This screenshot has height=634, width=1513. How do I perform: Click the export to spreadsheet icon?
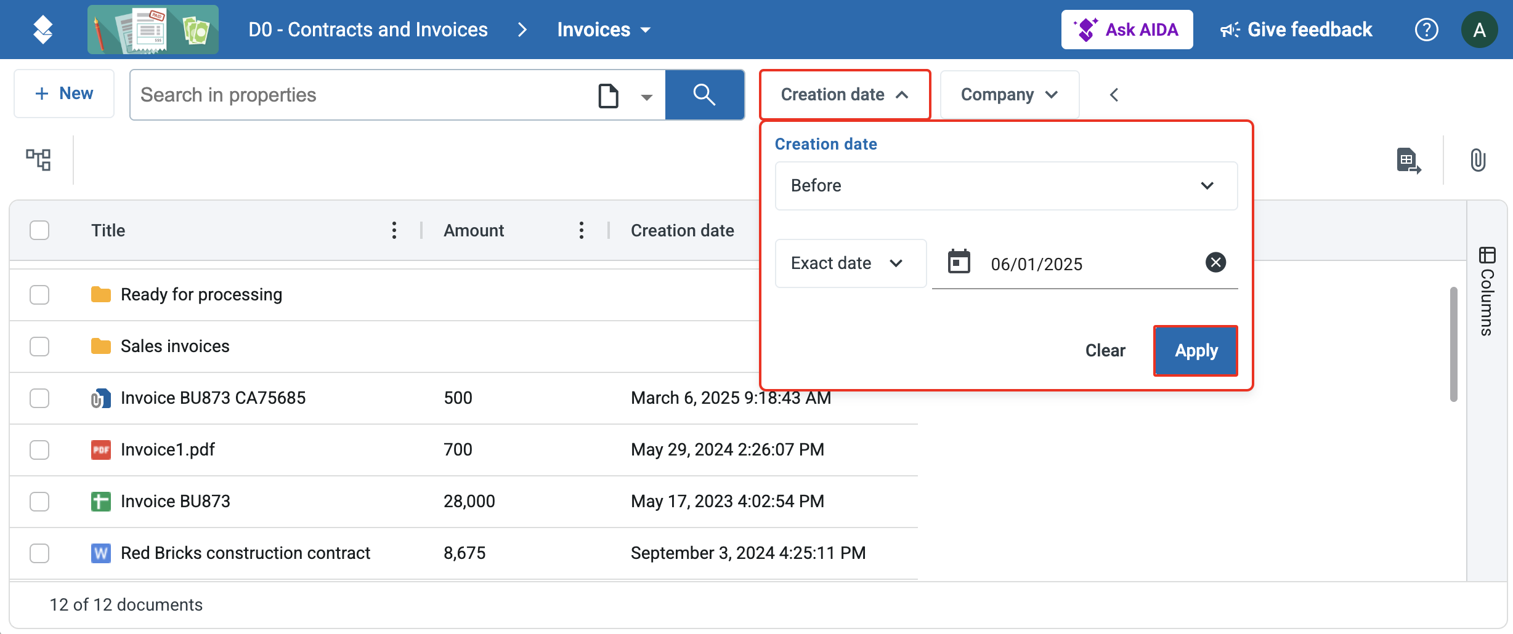(x=1408, y=161)
